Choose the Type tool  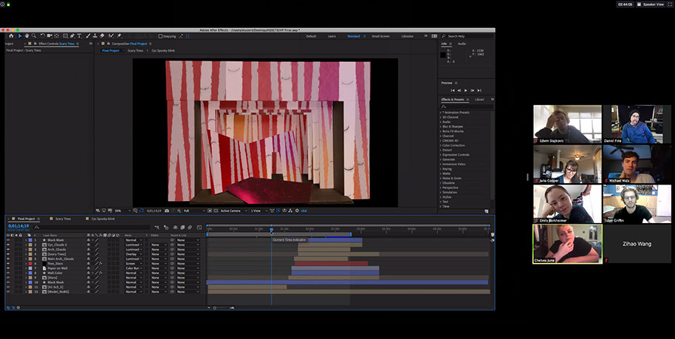tap(80, 35)
